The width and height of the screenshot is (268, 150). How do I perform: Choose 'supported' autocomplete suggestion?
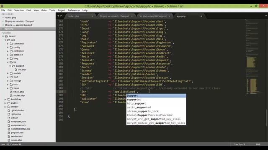coord(156,100)
